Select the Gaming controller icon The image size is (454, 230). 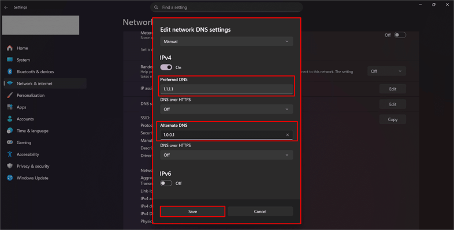click(x=10, y=142)
